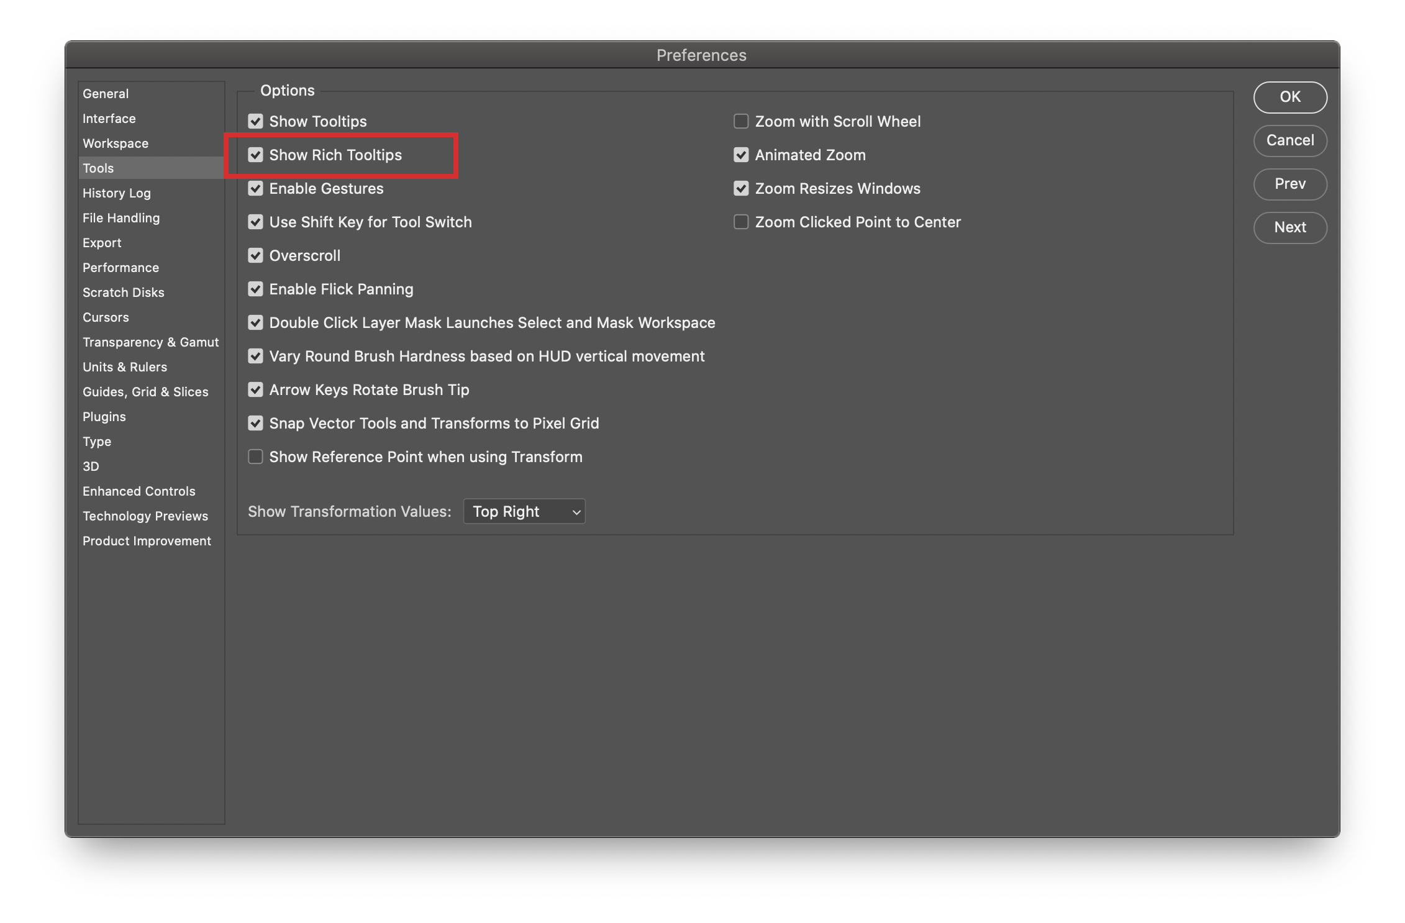Switch to the Performance preferences section

(x=120, y=267)
